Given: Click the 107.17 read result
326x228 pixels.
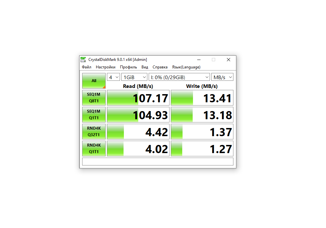Looking at the screenshot, I should [x=138, y=98].
